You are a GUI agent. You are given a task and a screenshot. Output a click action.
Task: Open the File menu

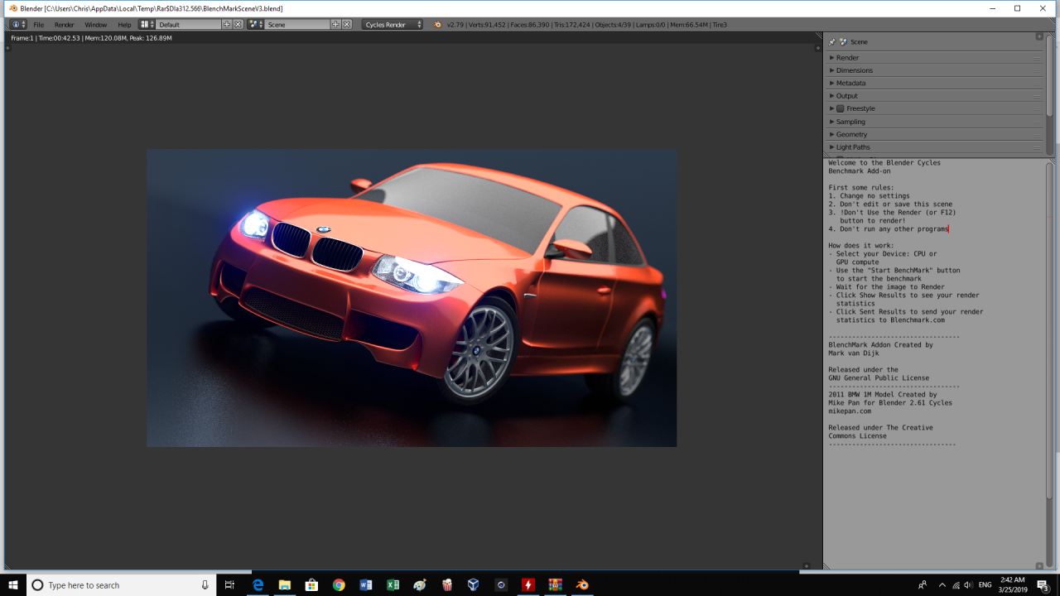click(x=39, y=25)
